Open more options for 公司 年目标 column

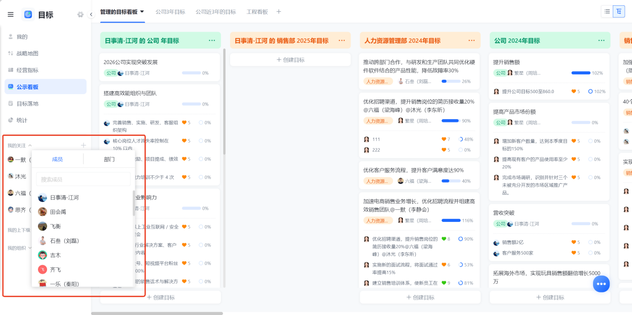(x=212, y=41)
